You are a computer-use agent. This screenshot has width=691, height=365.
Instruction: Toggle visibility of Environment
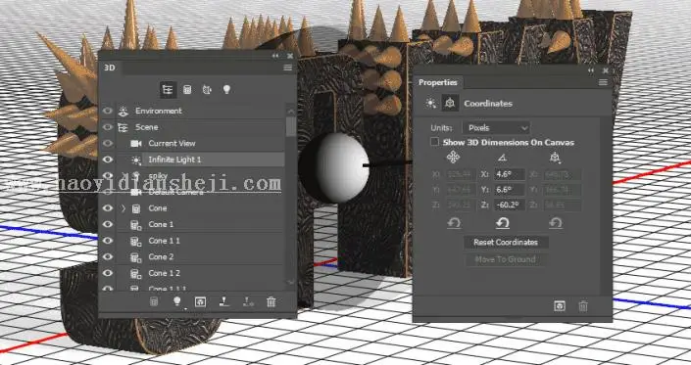pos(108,111)
